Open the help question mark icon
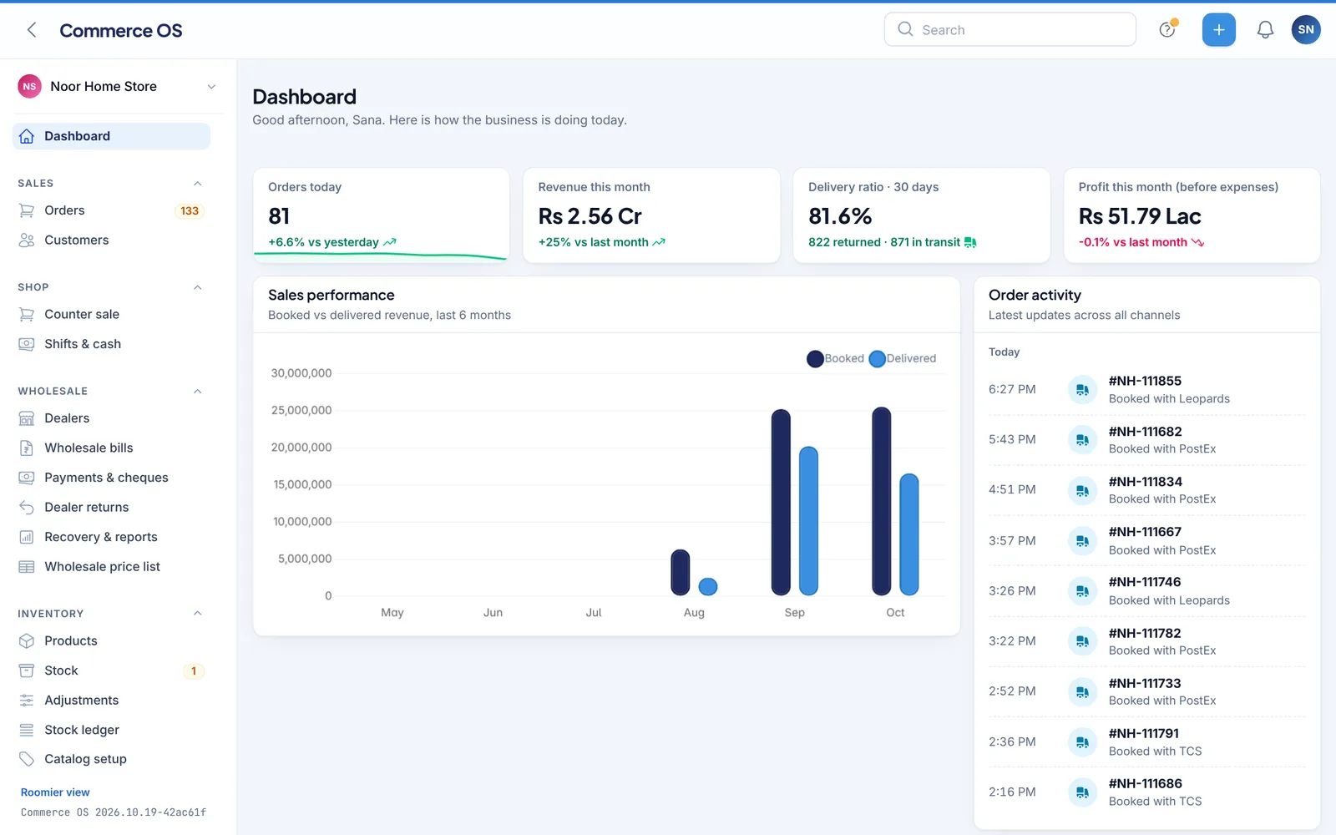The height and width of the screenshot is (835, 1336). point(1167,30)
